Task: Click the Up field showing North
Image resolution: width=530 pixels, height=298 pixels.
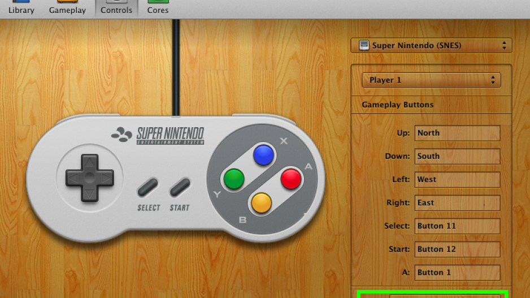Action: (x=457, y=133)
